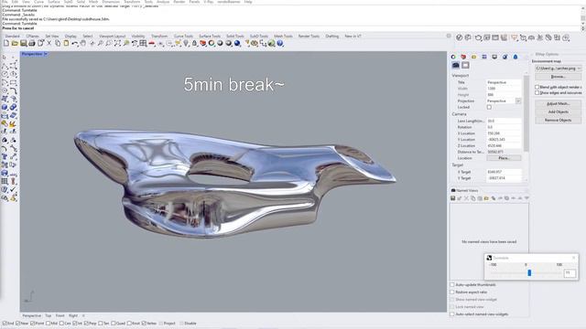Toggle the Quad osnap checkbox
Image resolution: width=586 pixels, height=329 pixels.
tap(114, 324)
